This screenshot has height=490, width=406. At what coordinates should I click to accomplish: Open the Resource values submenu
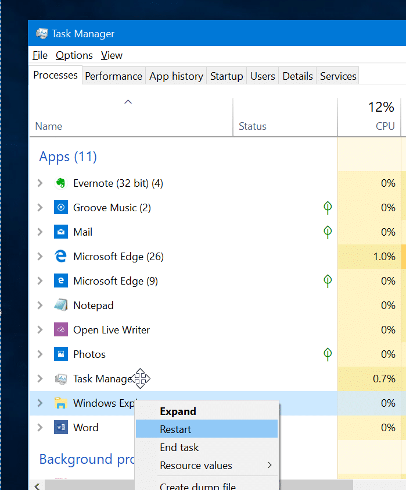tap(207, 466)
